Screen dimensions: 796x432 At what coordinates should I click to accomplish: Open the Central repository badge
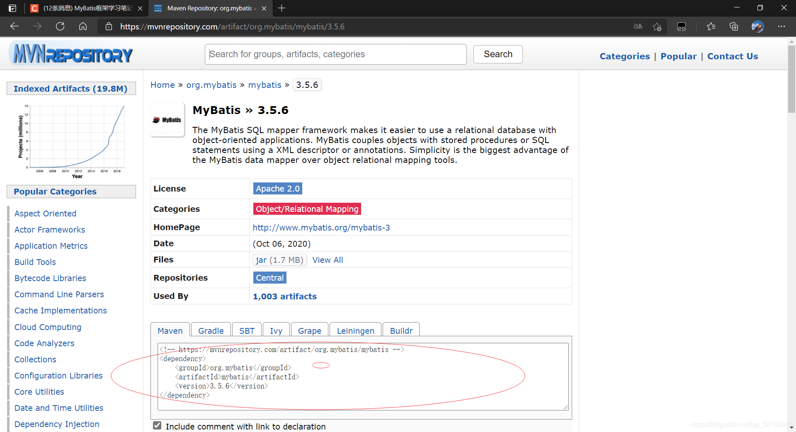[270, 278]
